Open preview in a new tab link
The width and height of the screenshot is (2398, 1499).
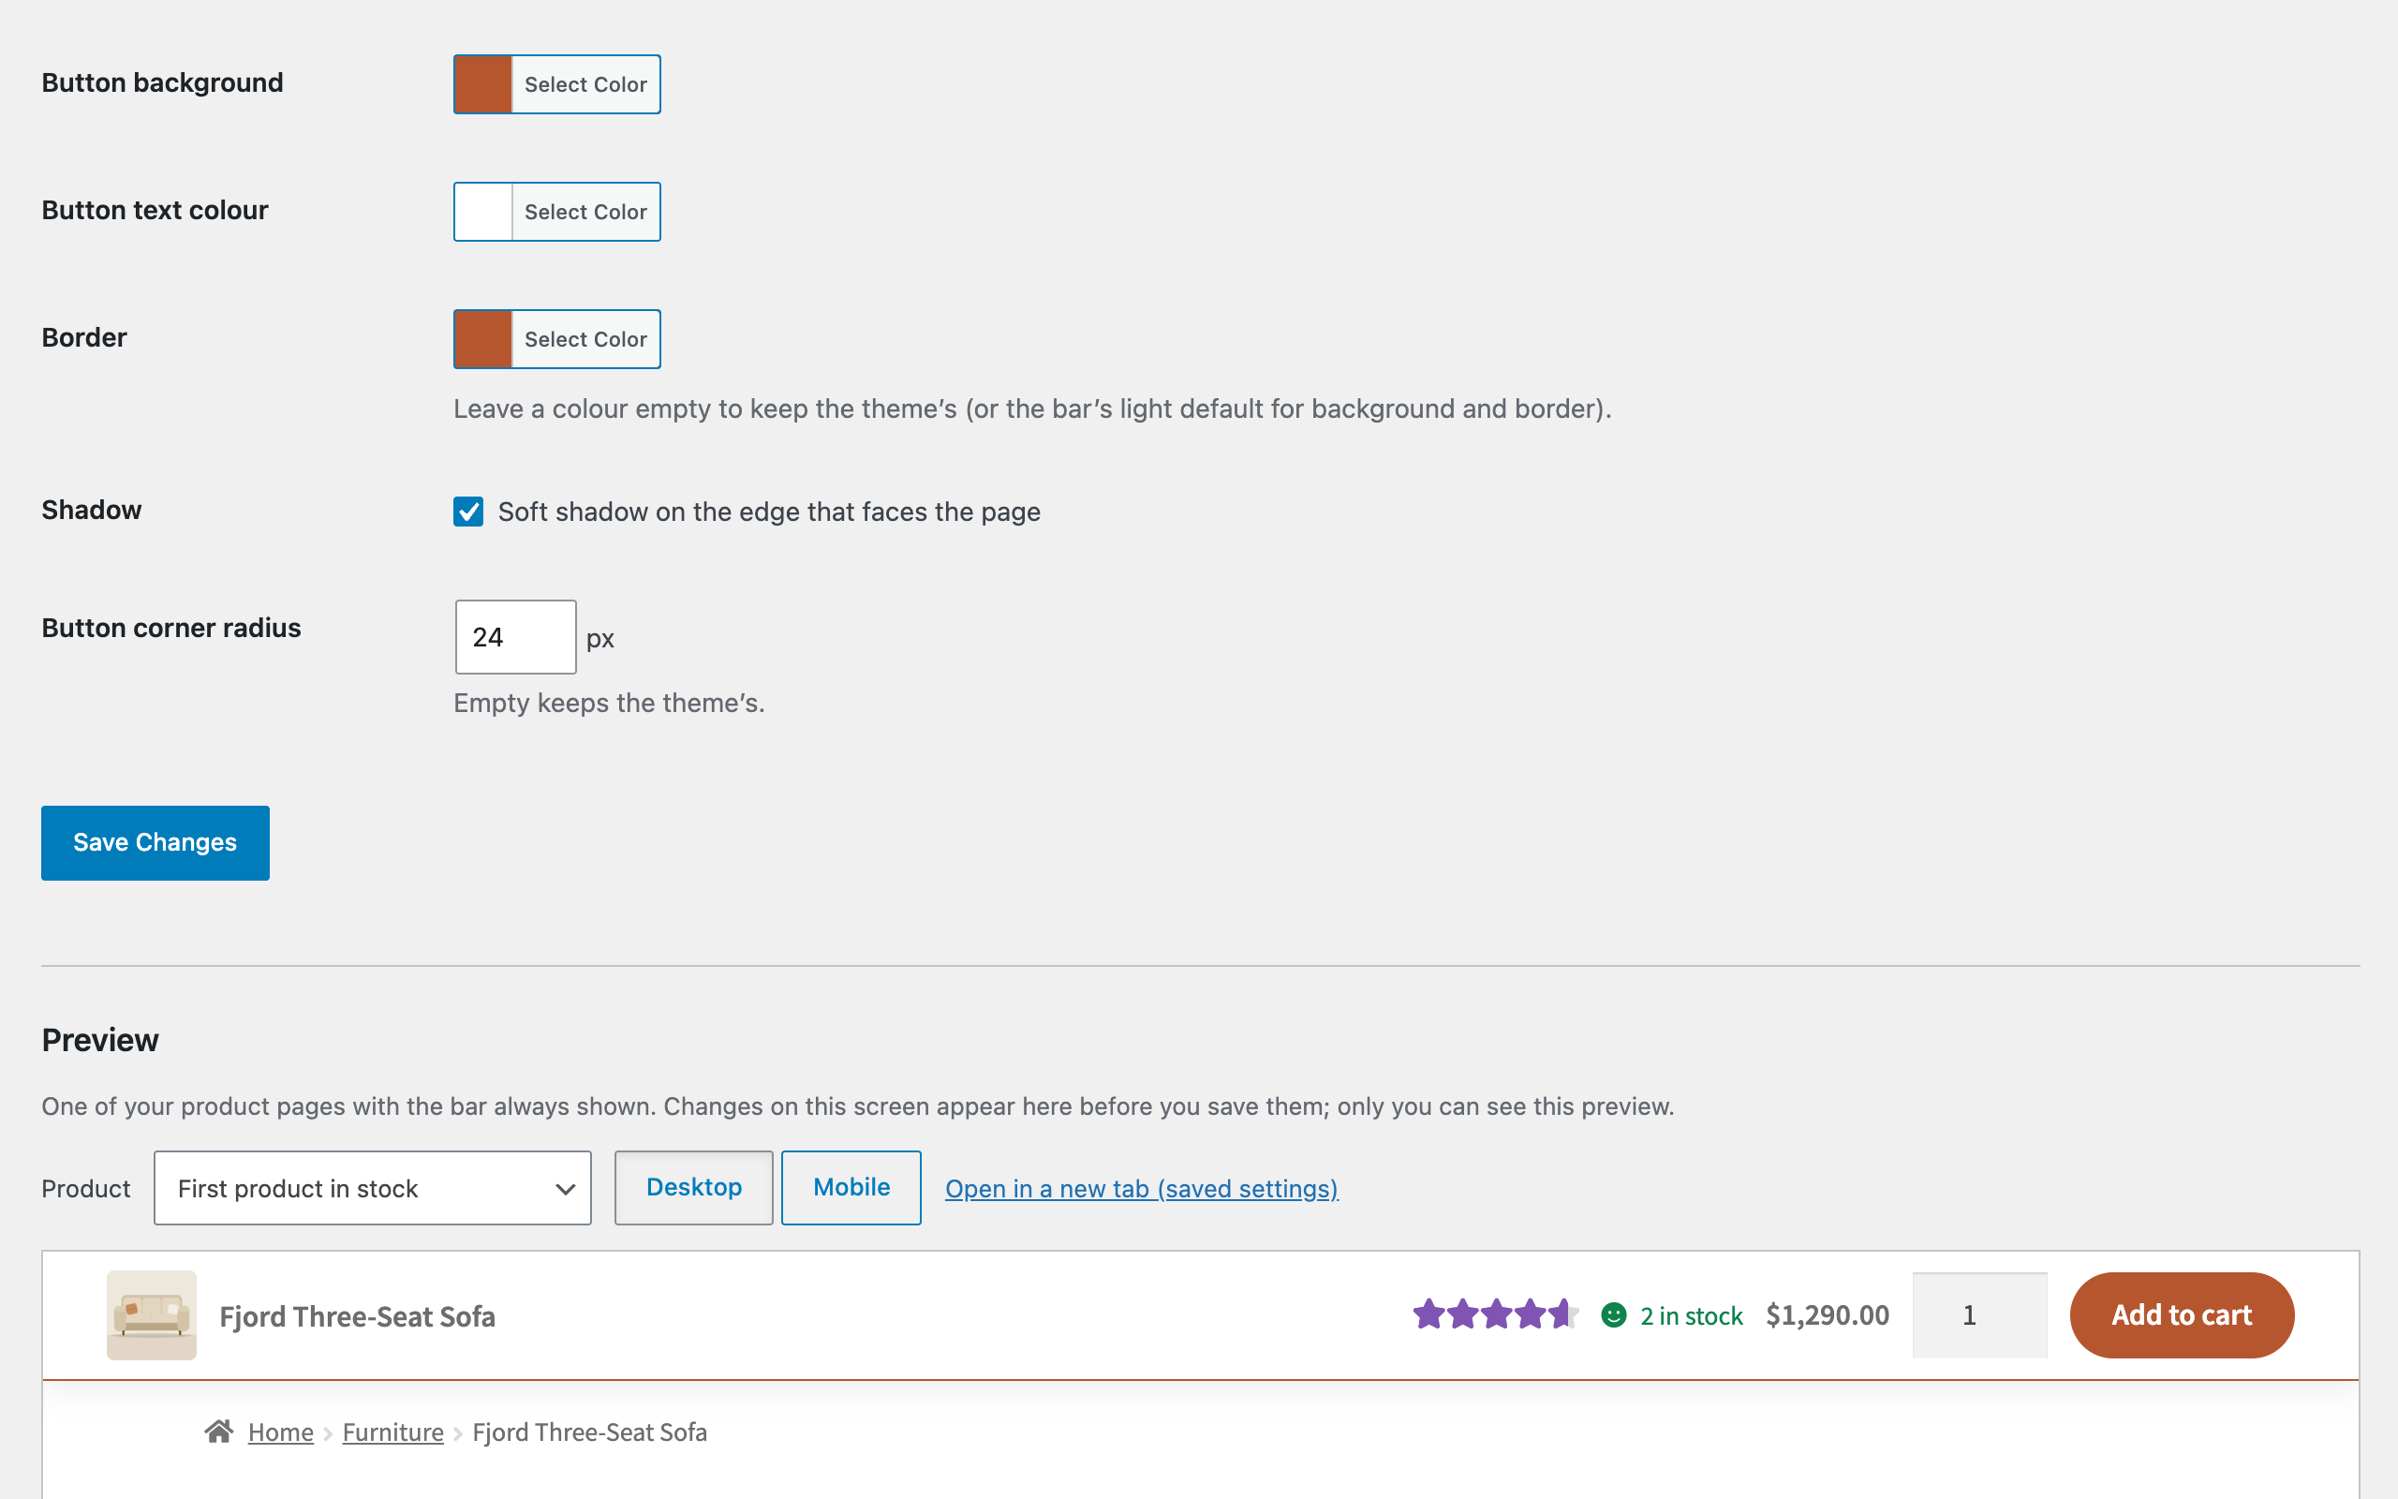click(x=1142, y=1189)
